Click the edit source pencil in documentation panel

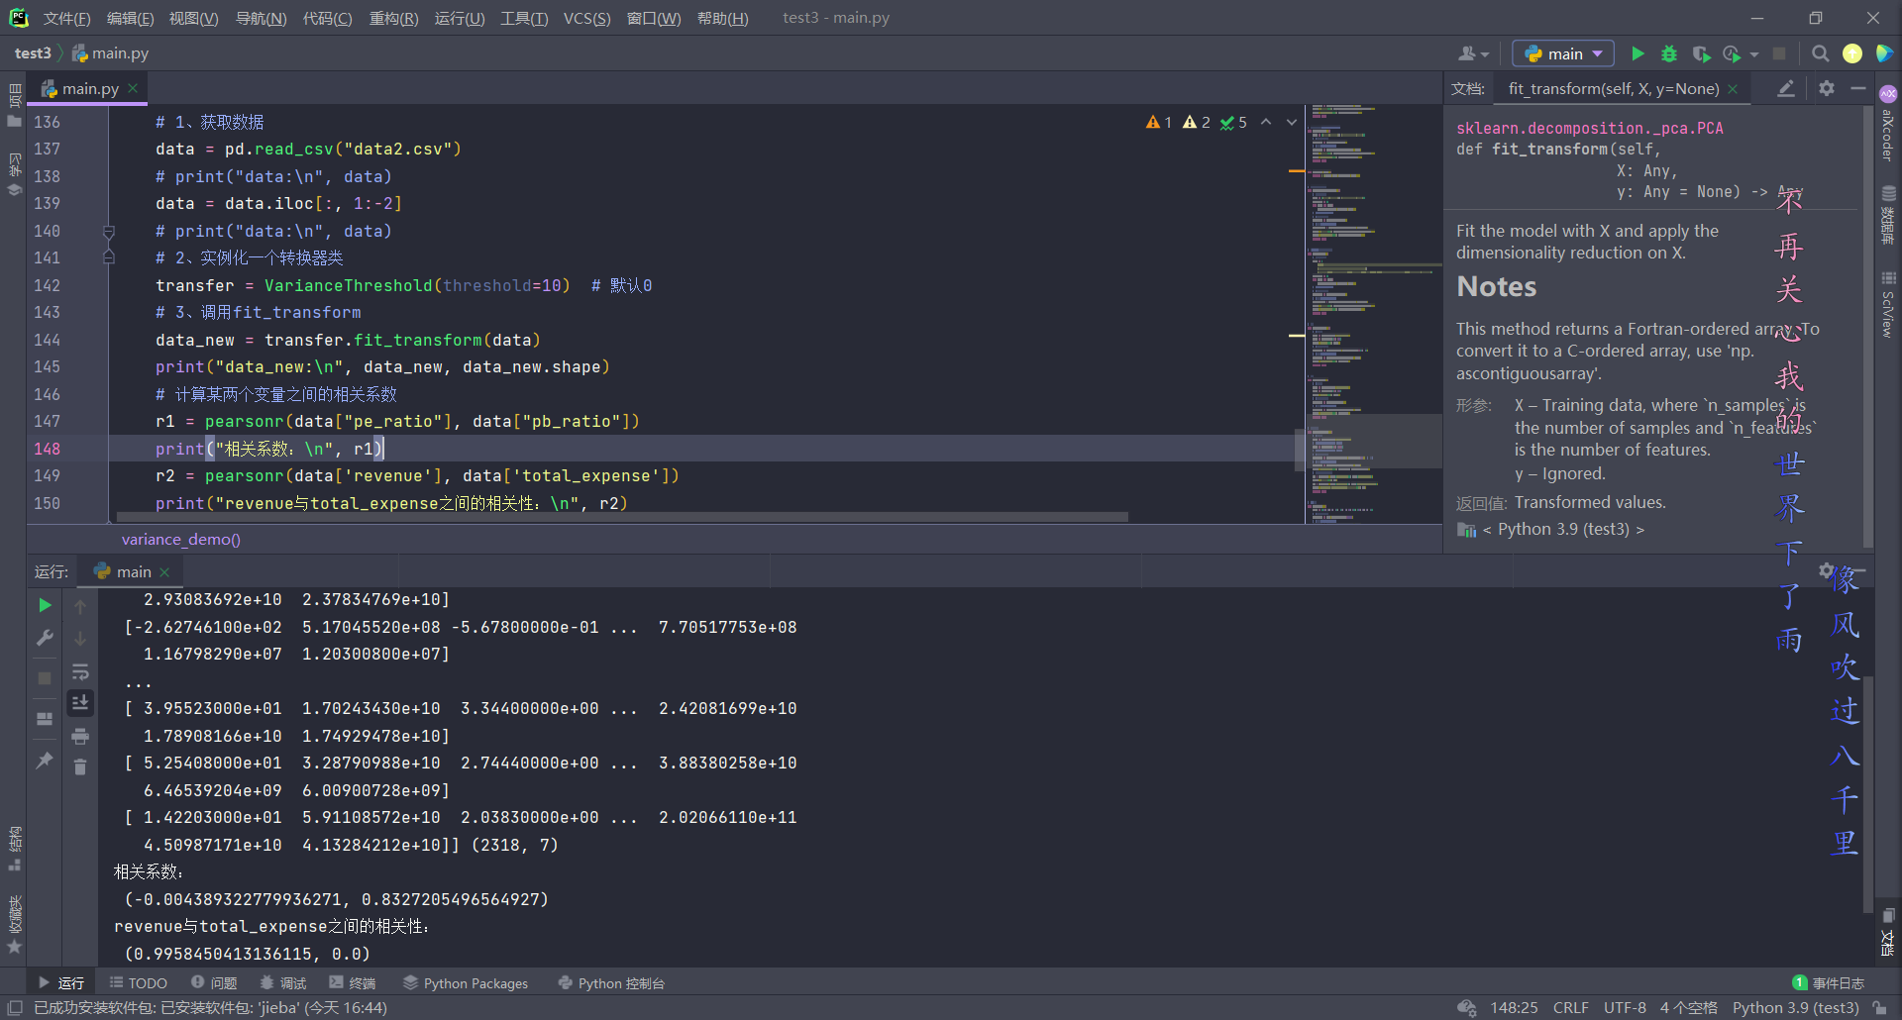(1785, 88)
